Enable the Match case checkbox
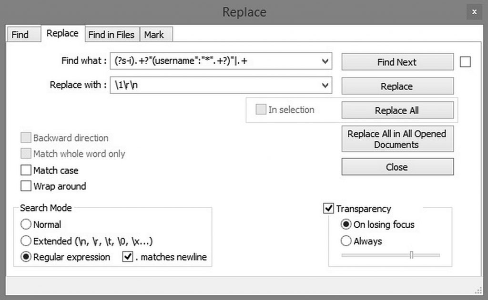Screen dimensions: 488x300 tap(26, 170)
